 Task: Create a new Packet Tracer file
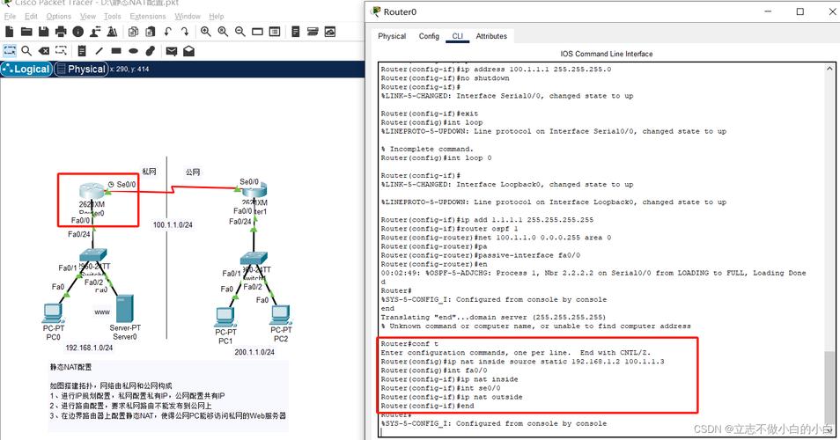tap(9, 32)
